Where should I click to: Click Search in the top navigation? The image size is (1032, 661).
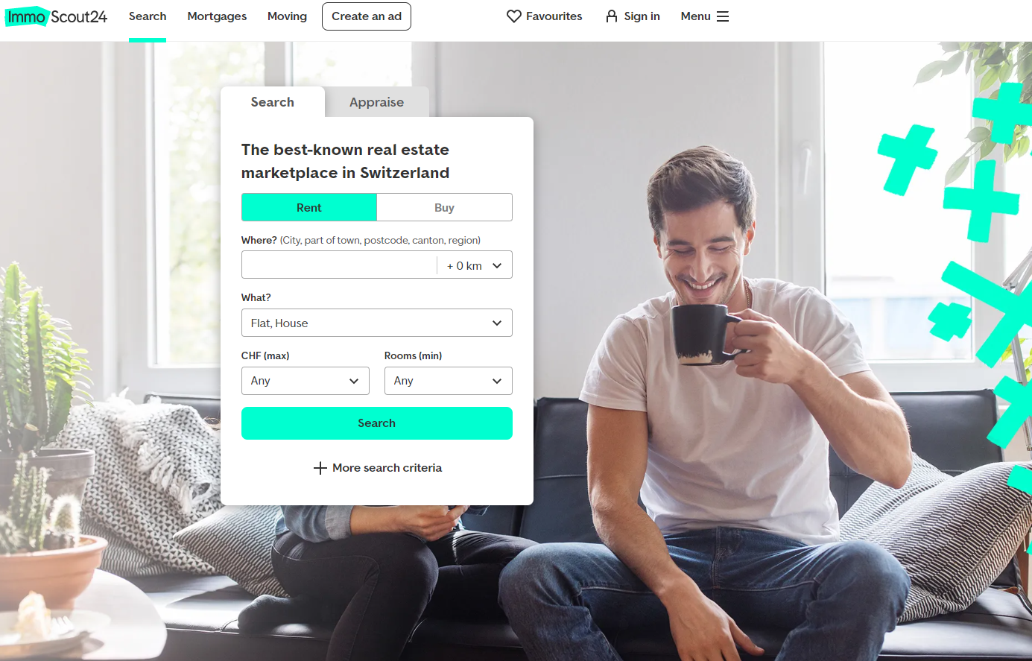148,16
